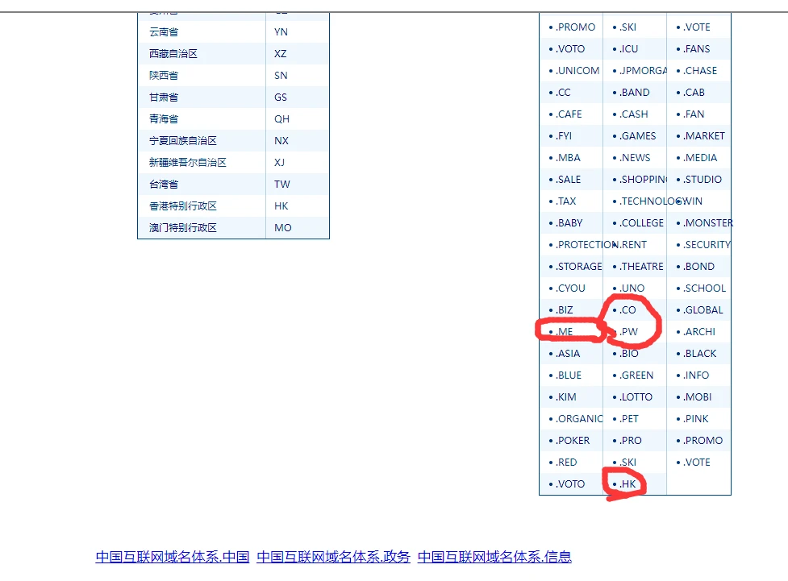Click the .MARKET domain entry
This screenshot has width=788, height=581.
coord(703,136)
